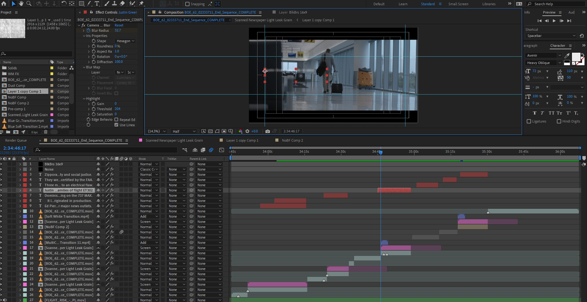Click the eyedropper in Character panel

tap(567, 56)
